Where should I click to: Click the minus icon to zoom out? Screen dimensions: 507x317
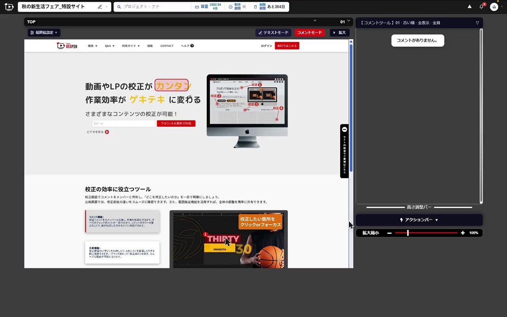click(389, 233)
